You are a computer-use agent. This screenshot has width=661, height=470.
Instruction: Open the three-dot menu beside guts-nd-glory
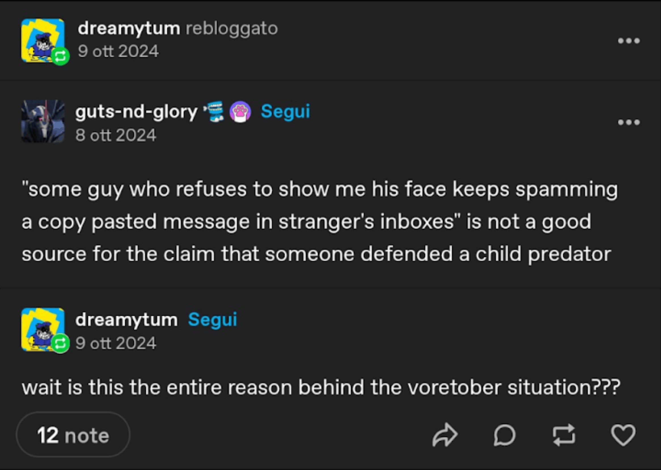coord(629,122)
